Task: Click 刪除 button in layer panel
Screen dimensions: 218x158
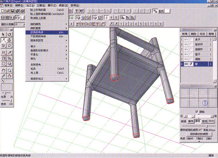Action: click(194, 34)
